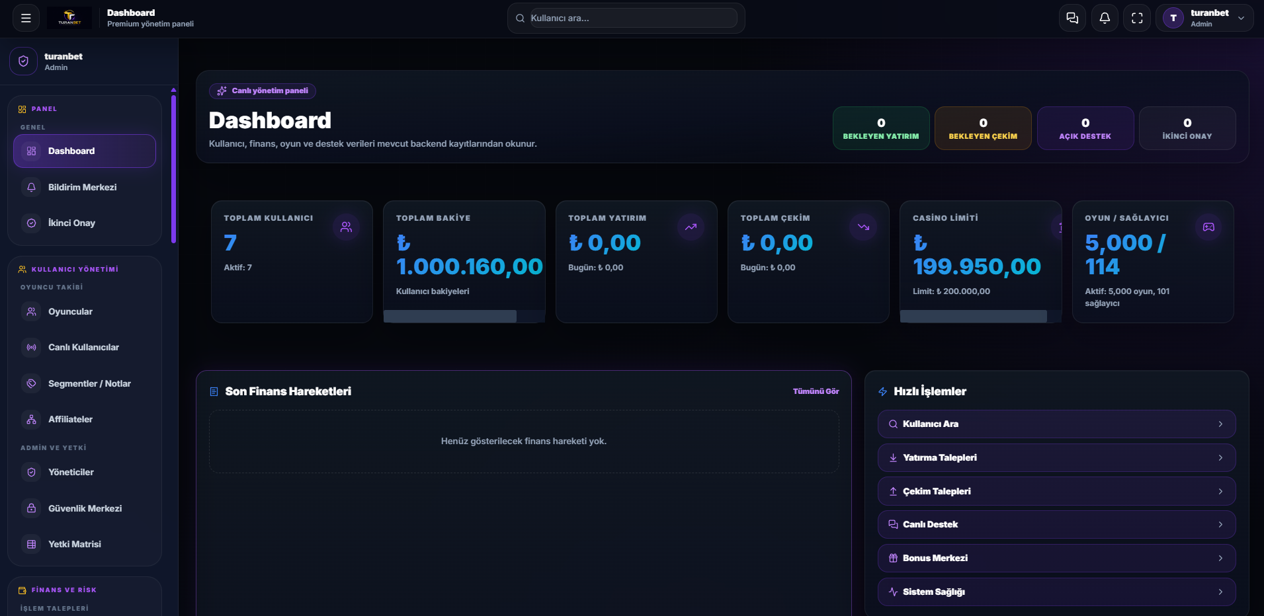Click trending-down icon on Toplam Çekim card

[863, 227]
